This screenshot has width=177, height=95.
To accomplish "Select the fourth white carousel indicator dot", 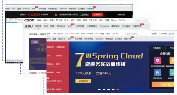I will [113, 89].
